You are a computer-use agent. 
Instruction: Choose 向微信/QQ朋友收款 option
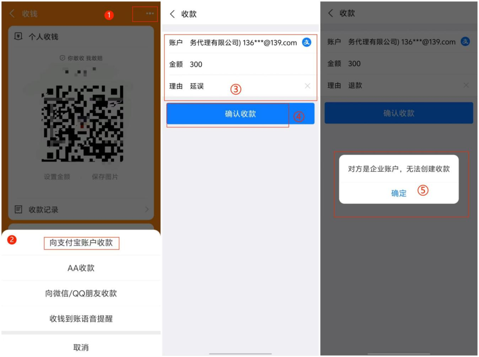pos(80,294)
